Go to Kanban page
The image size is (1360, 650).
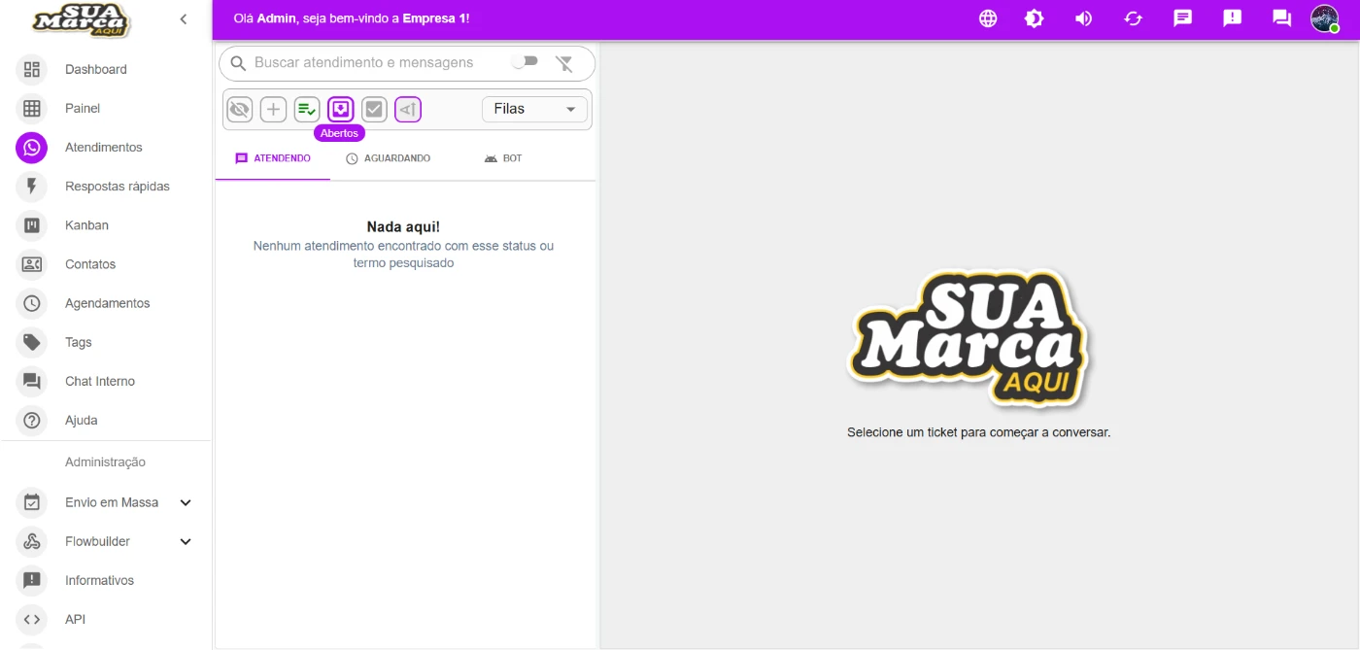click(x=86, y=225)
